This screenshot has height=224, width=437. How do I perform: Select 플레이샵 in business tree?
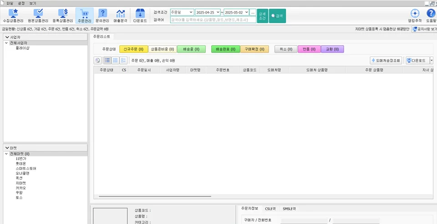[x=23, y=48]
